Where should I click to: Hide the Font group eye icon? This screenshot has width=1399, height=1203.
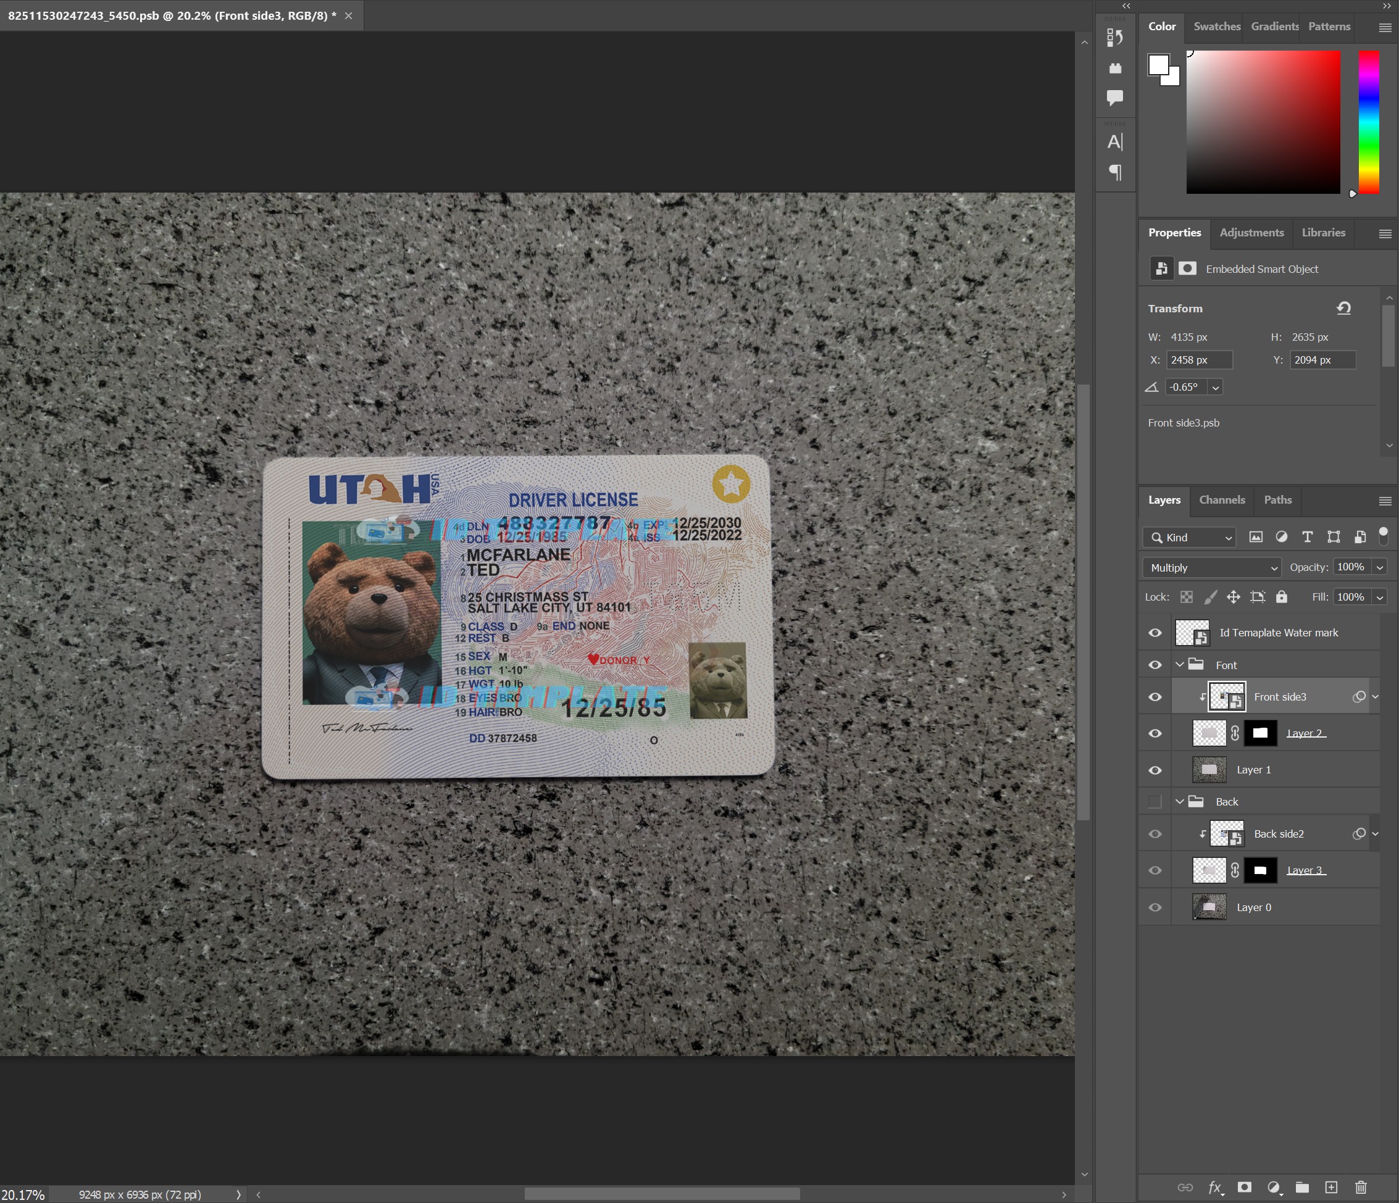[1155, 665]
